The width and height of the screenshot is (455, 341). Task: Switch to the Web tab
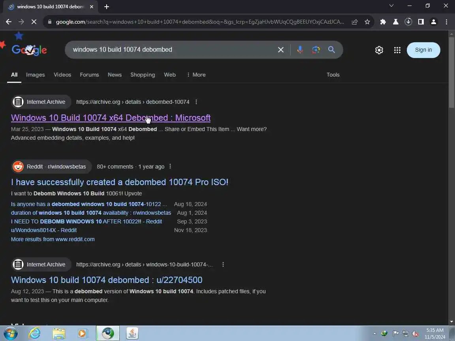click(x=170, y=75)
